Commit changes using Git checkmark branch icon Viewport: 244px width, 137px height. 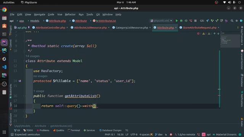[x=212, y=21]
